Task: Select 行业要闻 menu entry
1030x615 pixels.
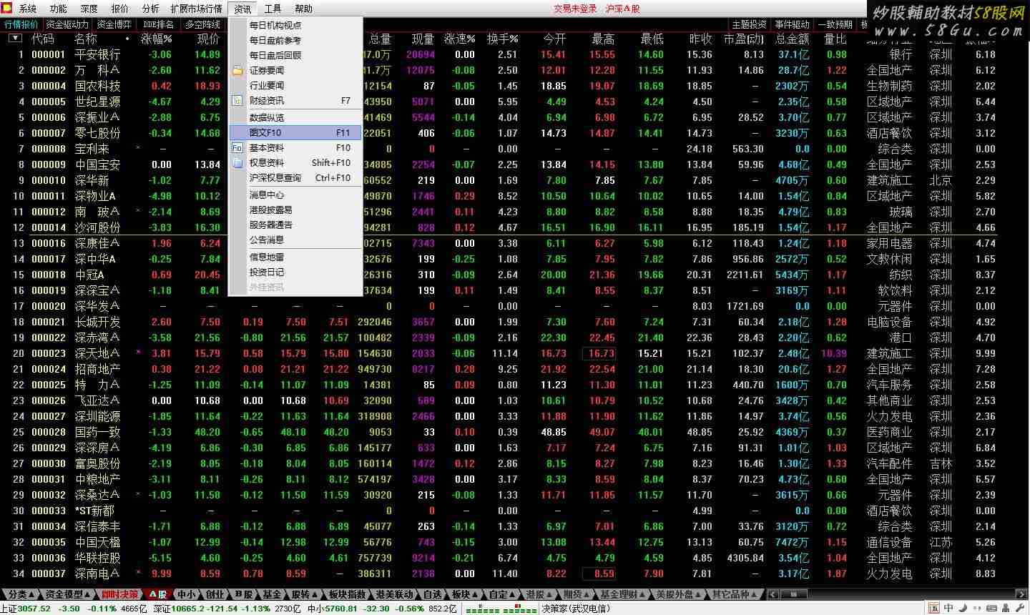Action: pos(295,85)
